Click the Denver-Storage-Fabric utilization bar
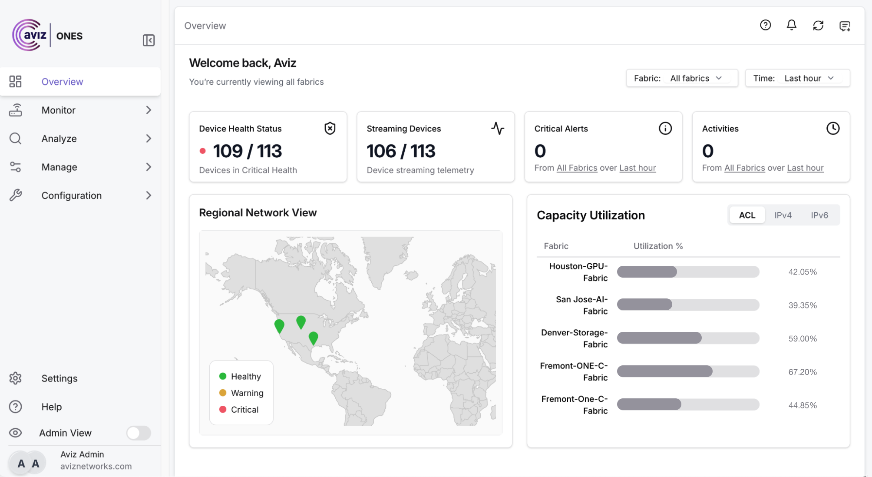The image size is (872, 477). [688, 338]
